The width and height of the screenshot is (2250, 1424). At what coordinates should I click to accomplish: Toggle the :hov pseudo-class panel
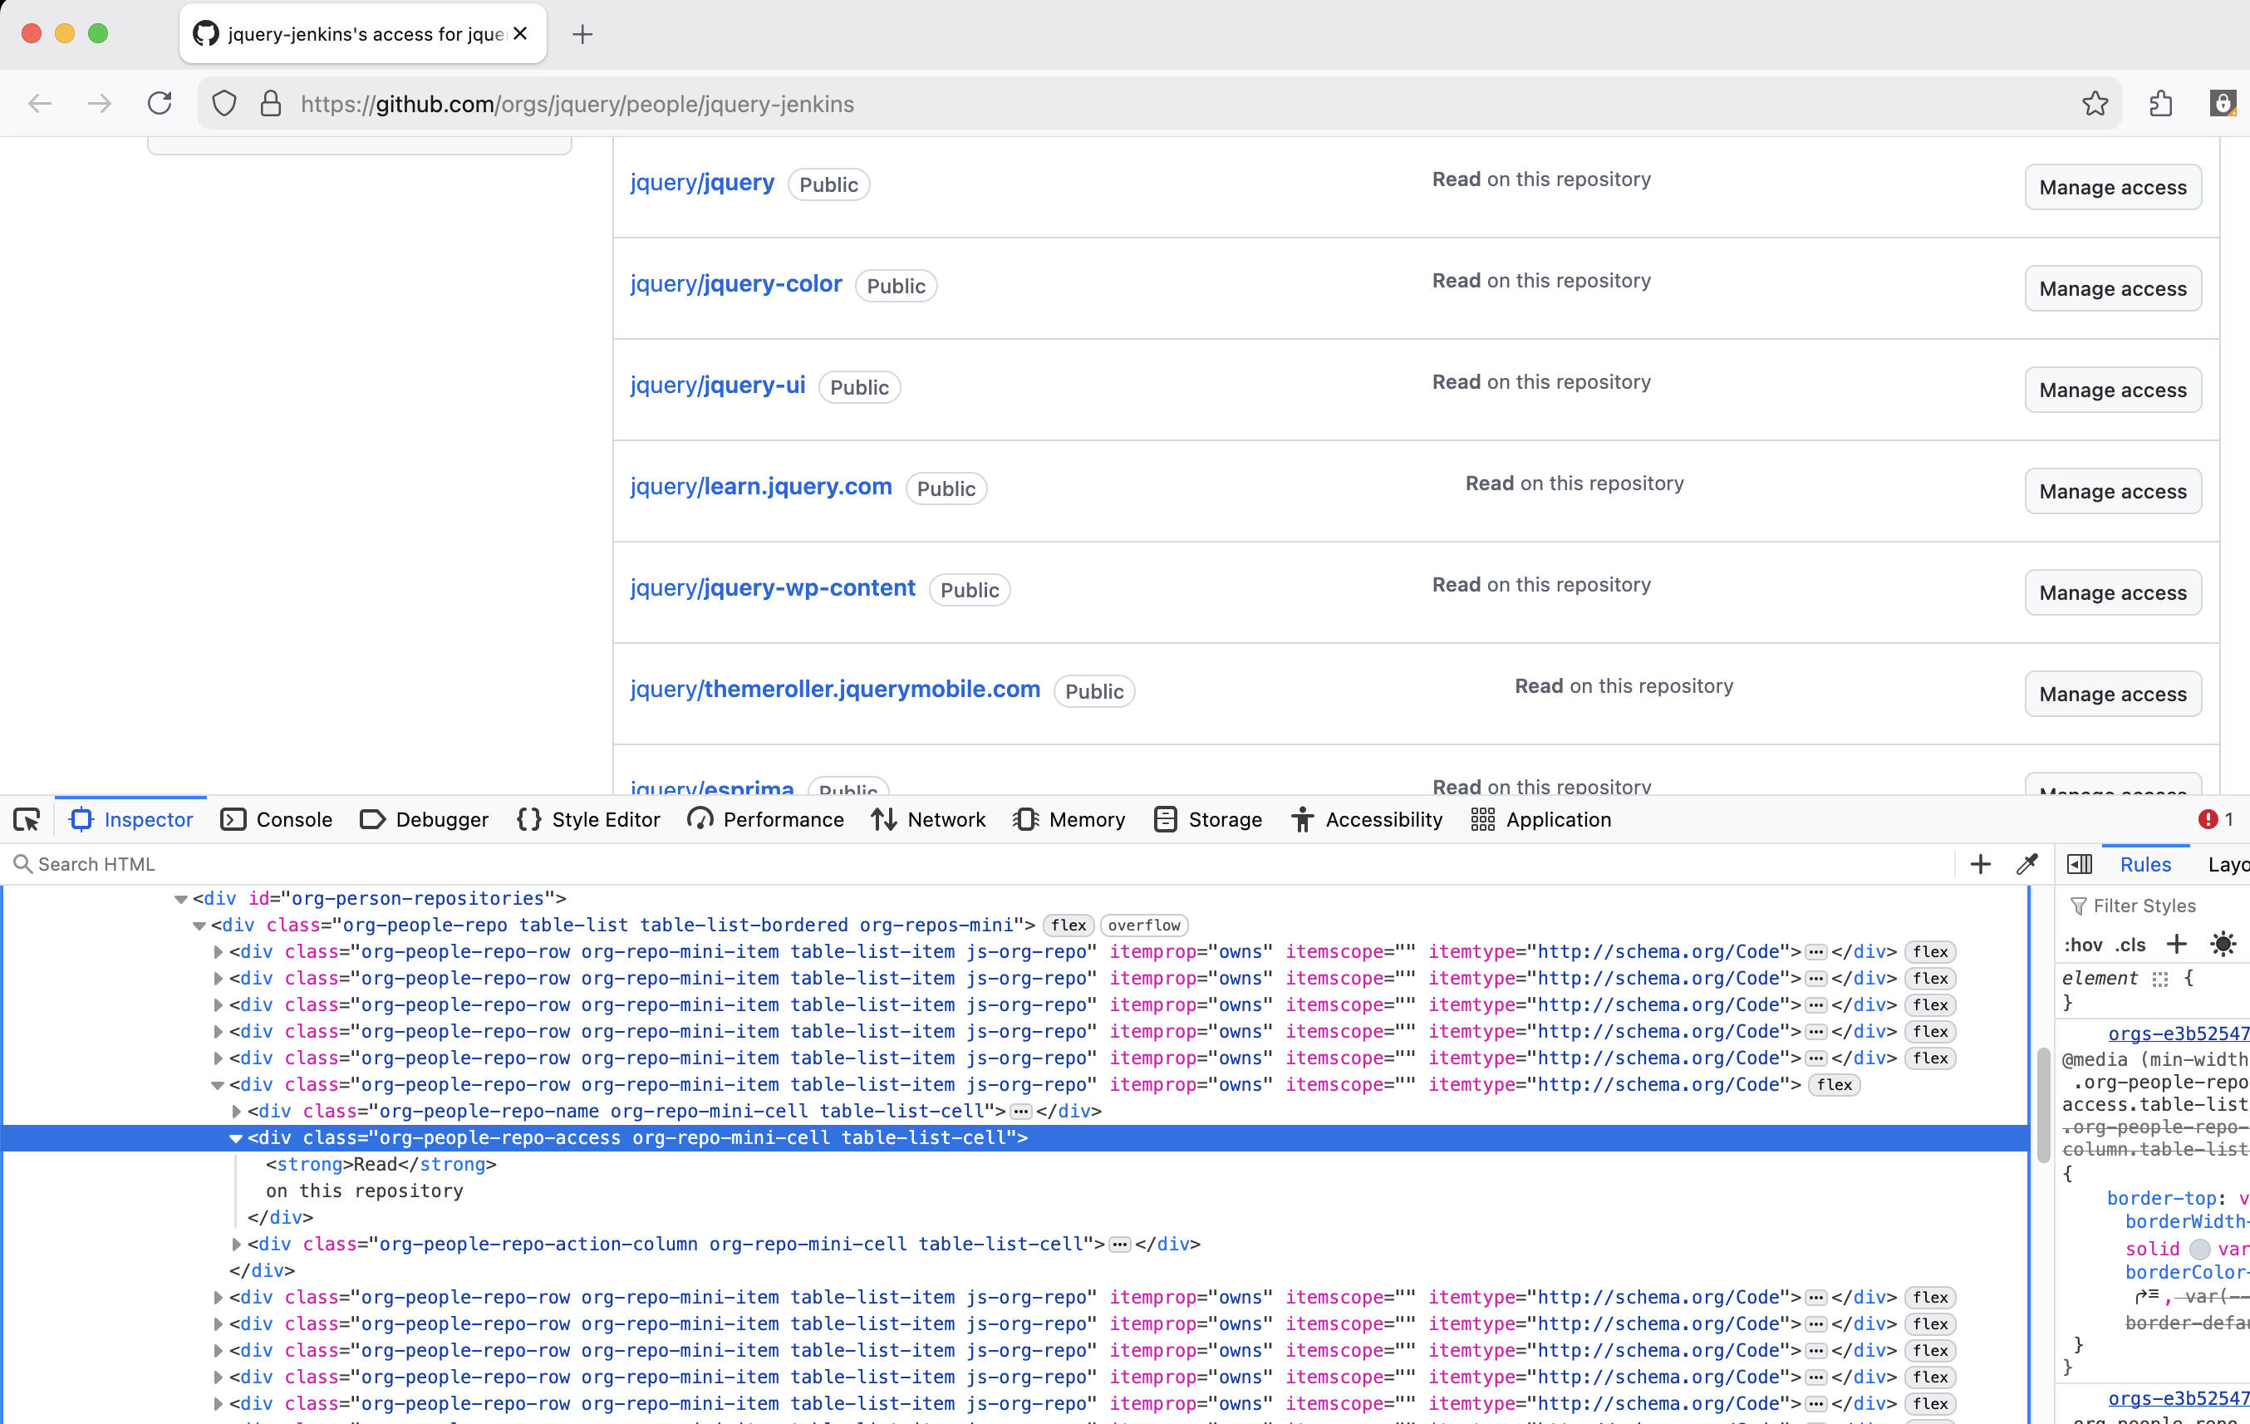[x=2083, y=945]
